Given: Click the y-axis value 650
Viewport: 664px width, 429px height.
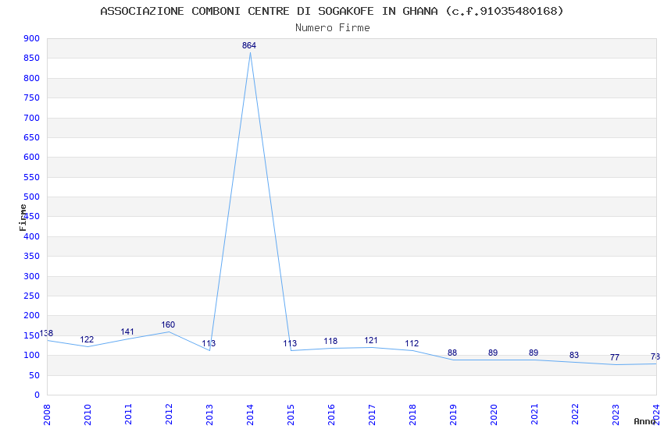Looking at the screenshot, I should (x=32, y=137).
